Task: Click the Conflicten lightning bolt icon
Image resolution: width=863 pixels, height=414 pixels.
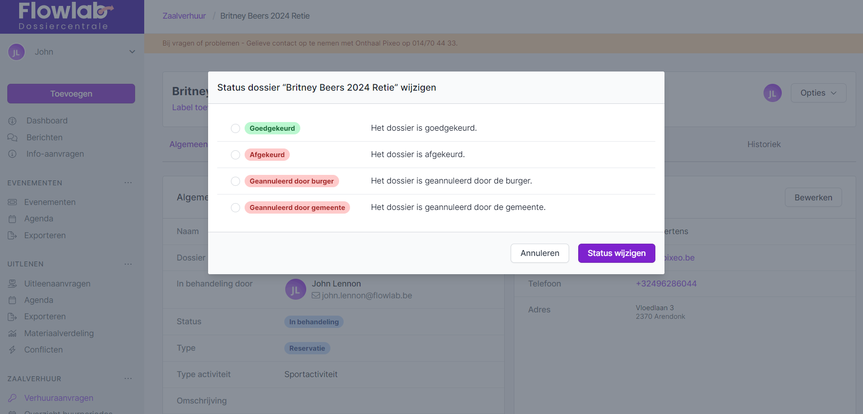Action: 12,350
